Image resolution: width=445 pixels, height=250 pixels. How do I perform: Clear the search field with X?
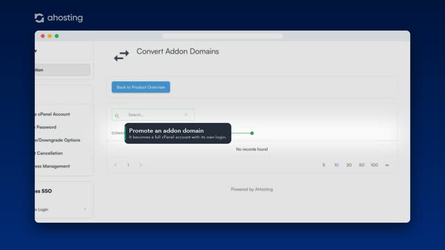pos(186,115)
